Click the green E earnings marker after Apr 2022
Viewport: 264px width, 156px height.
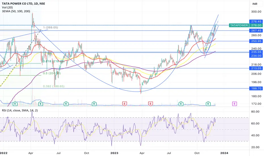tap(41, 104)
